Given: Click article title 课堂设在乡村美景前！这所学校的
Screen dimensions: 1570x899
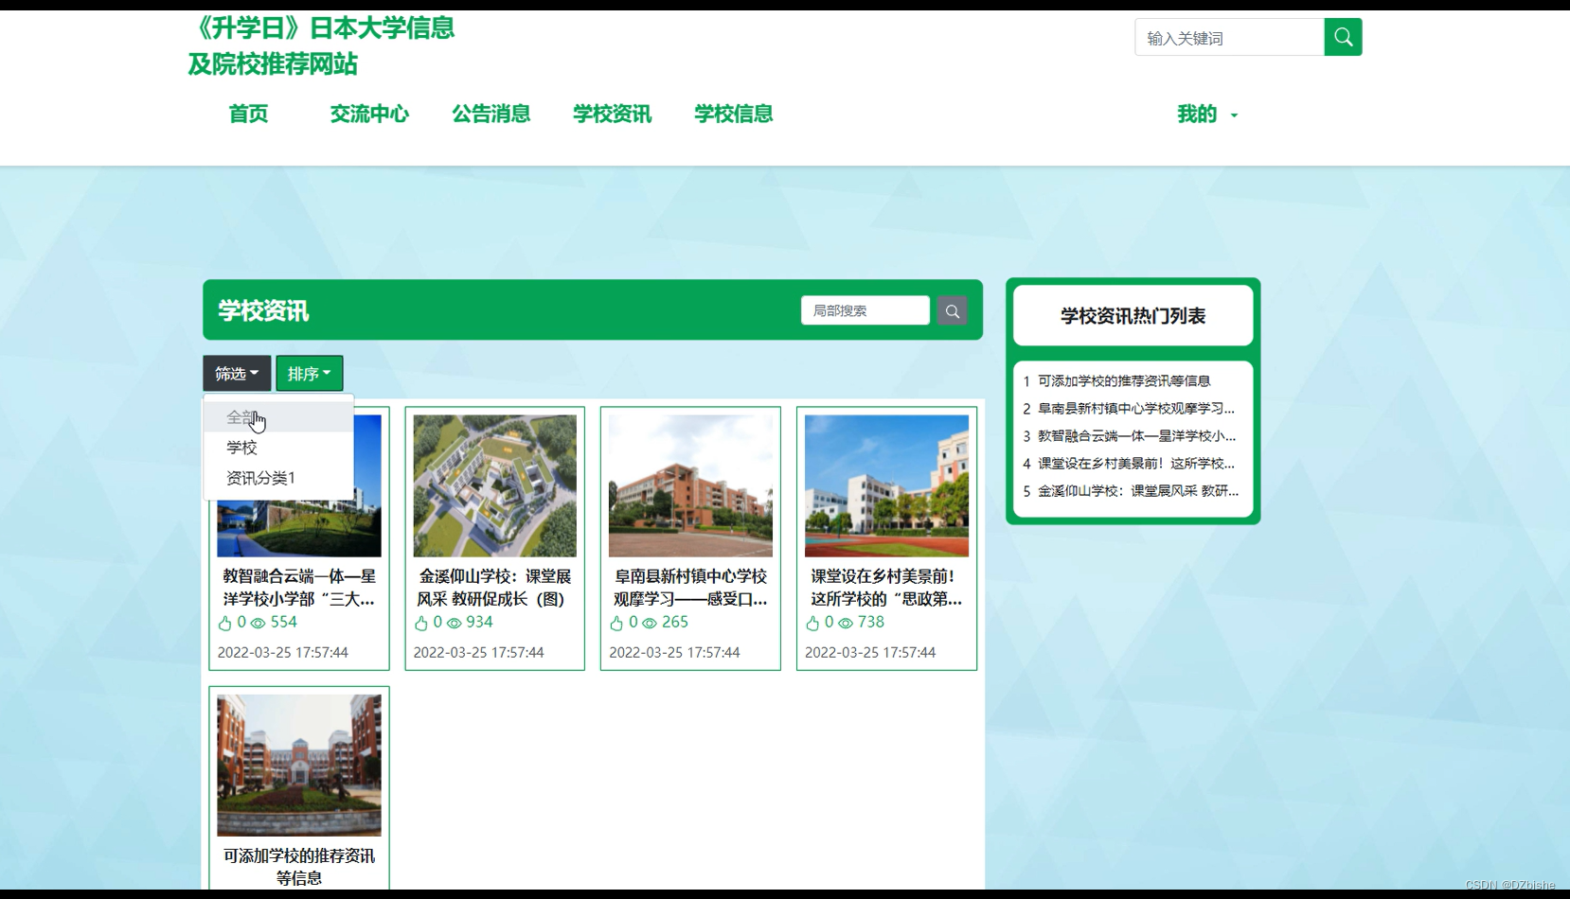Looking at the screenshot, I should (886, 587).
